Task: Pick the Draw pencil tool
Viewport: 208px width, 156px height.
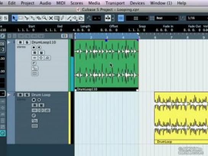Action: pyautogui.click(x=63, y=18)
